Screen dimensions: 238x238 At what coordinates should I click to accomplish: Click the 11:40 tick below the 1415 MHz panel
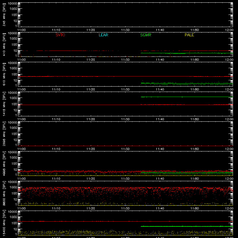click(x=160, y=119)
